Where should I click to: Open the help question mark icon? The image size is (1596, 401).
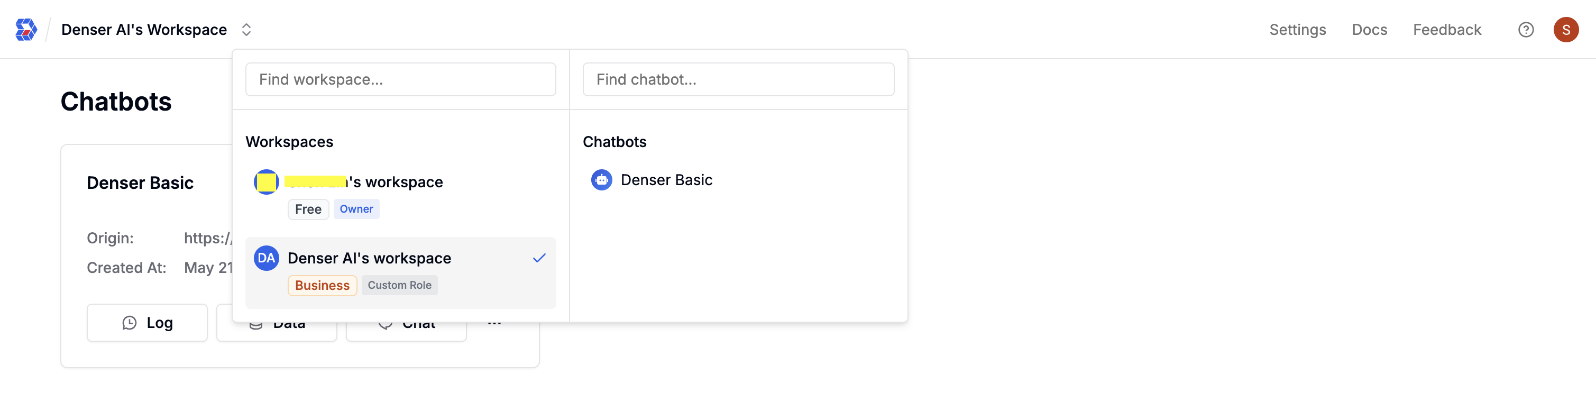(1525, 30)
